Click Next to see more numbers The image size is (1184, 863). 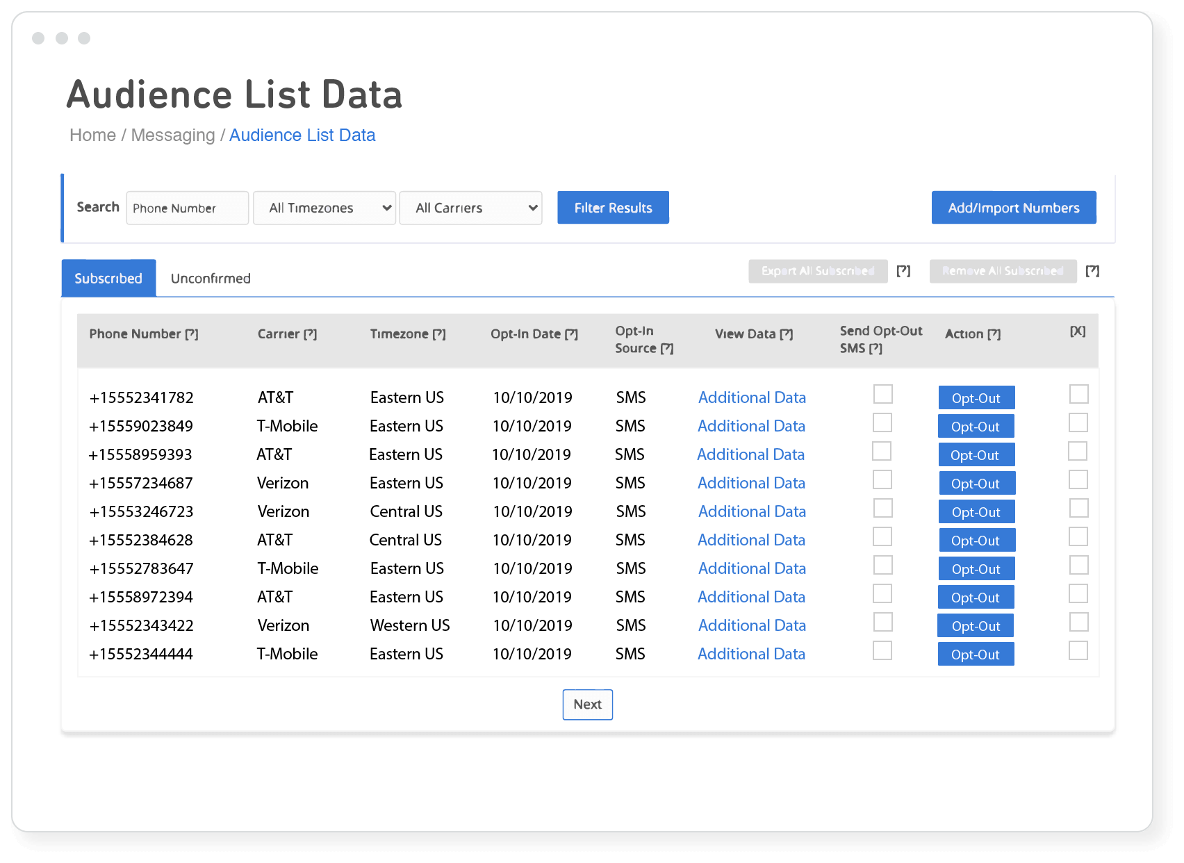click(588, 705)
